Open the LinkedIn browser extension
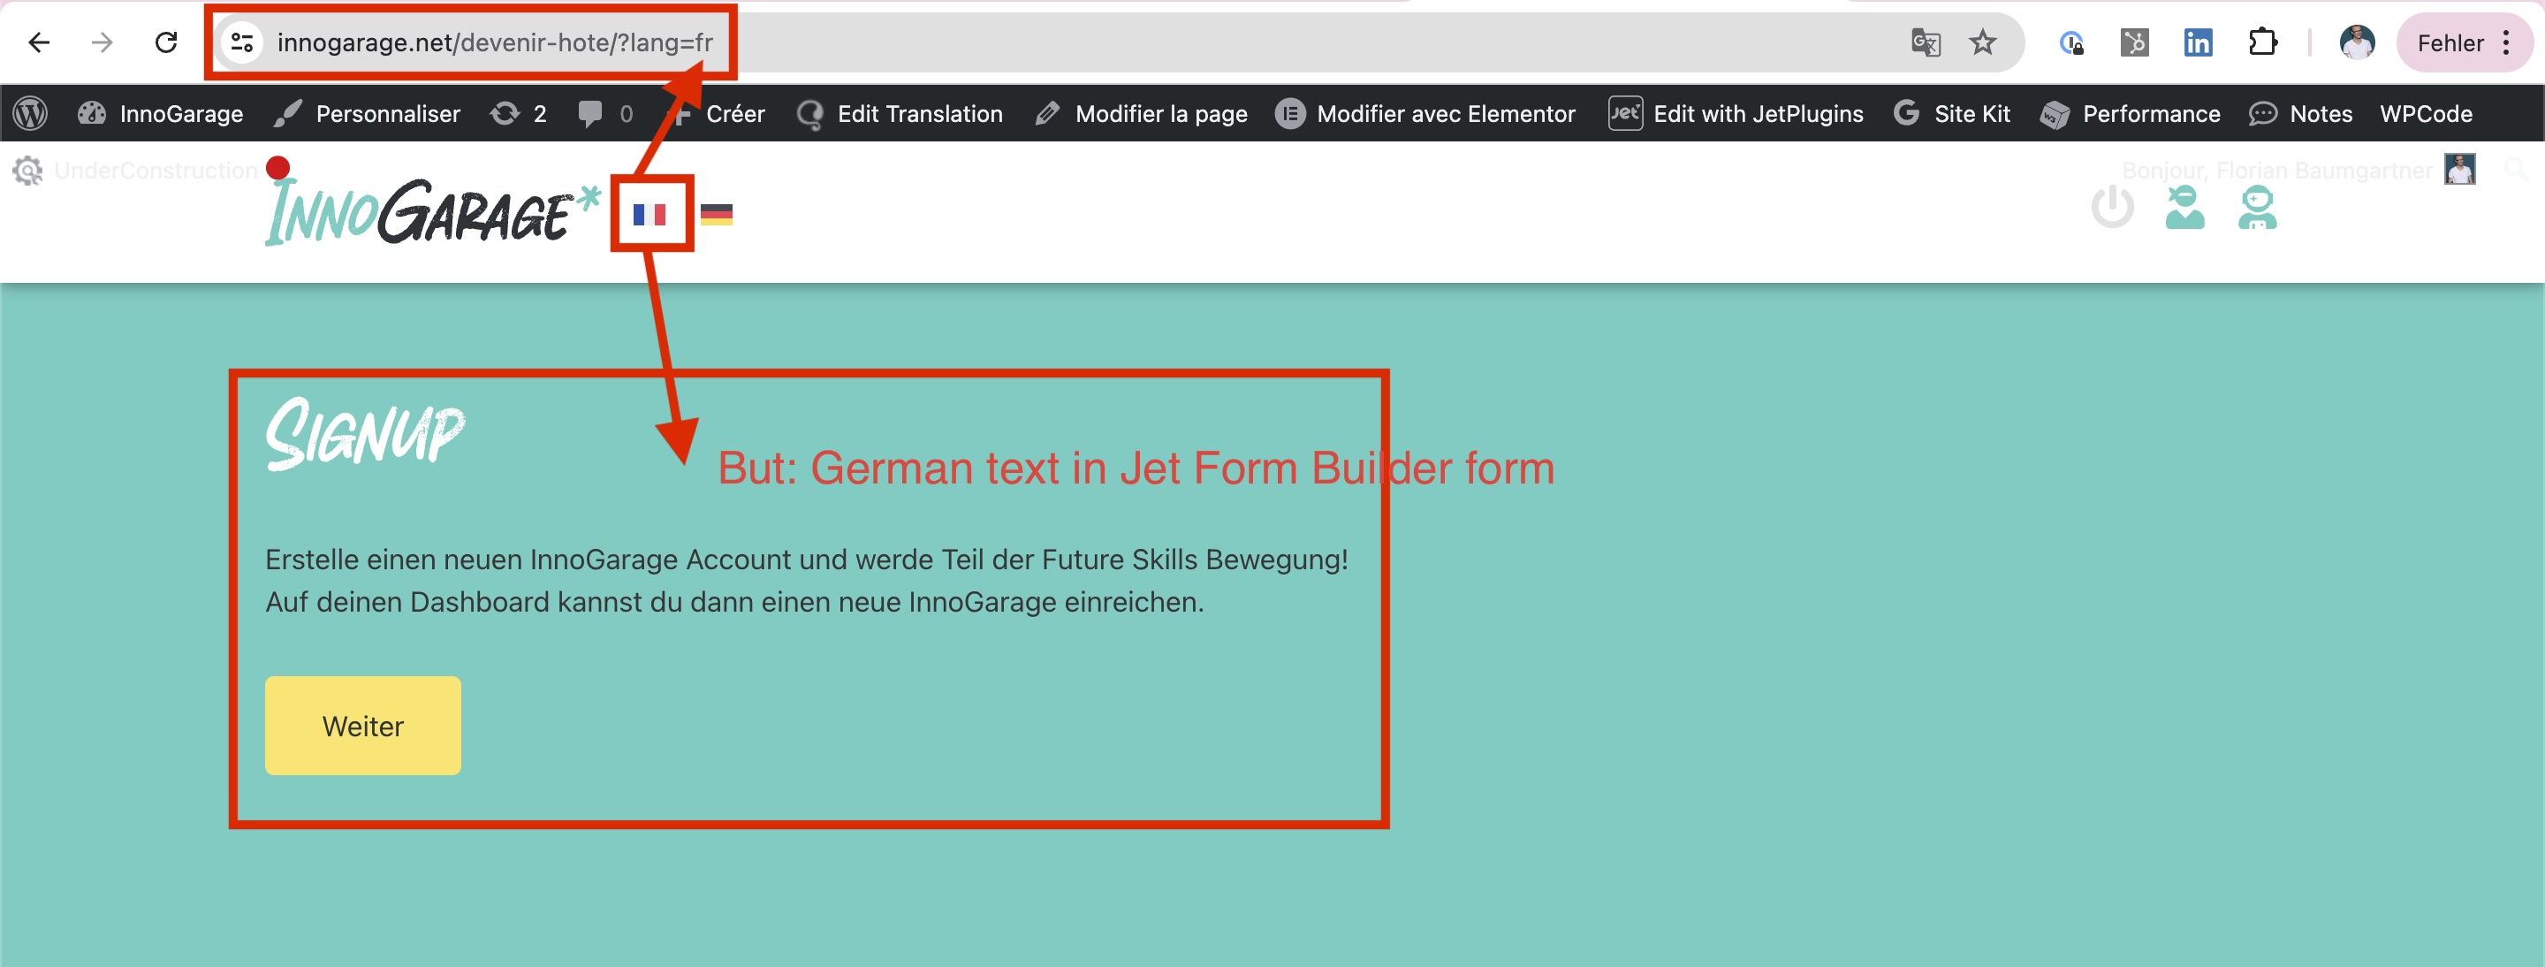This screenshot has height=967, width=2545. (x=2197, y=42)
